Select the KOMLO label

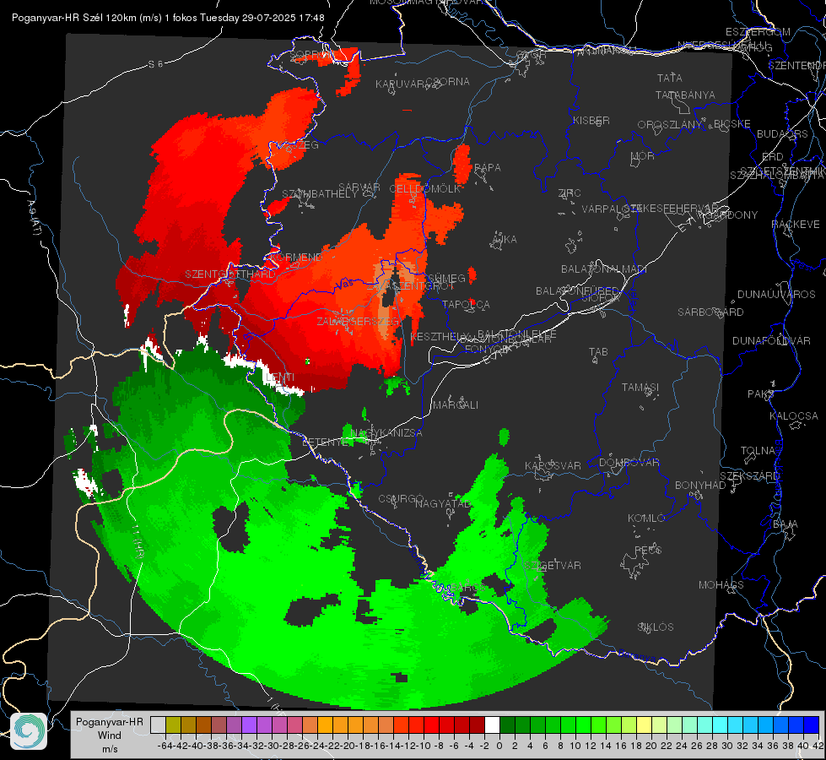coord(646,518)
